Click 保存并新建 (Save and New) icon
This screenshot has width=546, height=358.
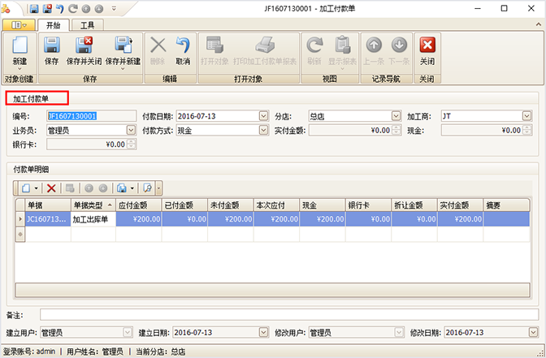[123, 50]
